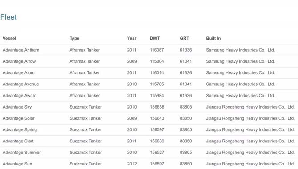Click the Fleet heading

coord(8,17)
